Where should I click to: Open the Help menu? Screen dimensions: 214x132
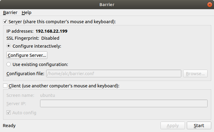click(27, 13)
